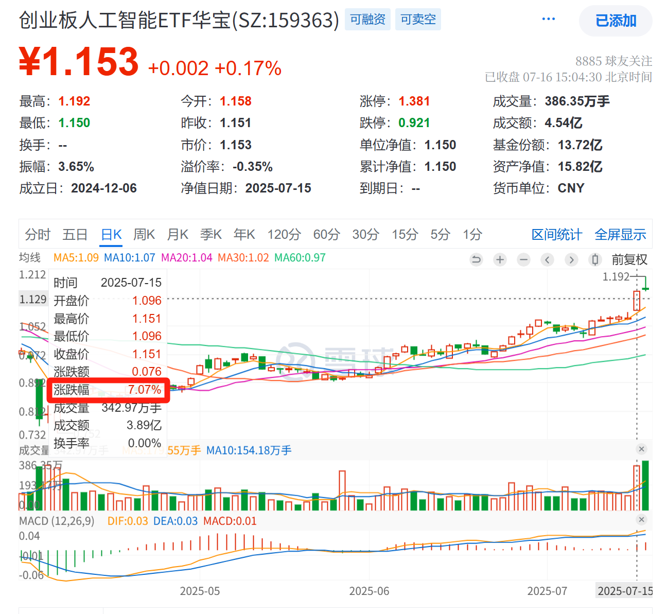
Task: Click the 振幅 3.65% value
Action: 76,167
